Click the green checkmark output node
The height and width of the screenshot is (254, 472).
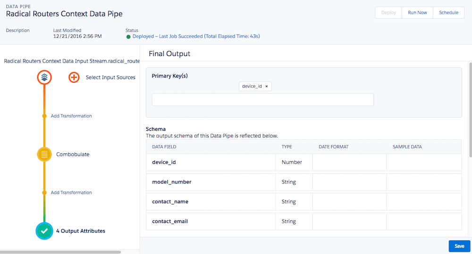pyautogui.click(x=44, y=231)
